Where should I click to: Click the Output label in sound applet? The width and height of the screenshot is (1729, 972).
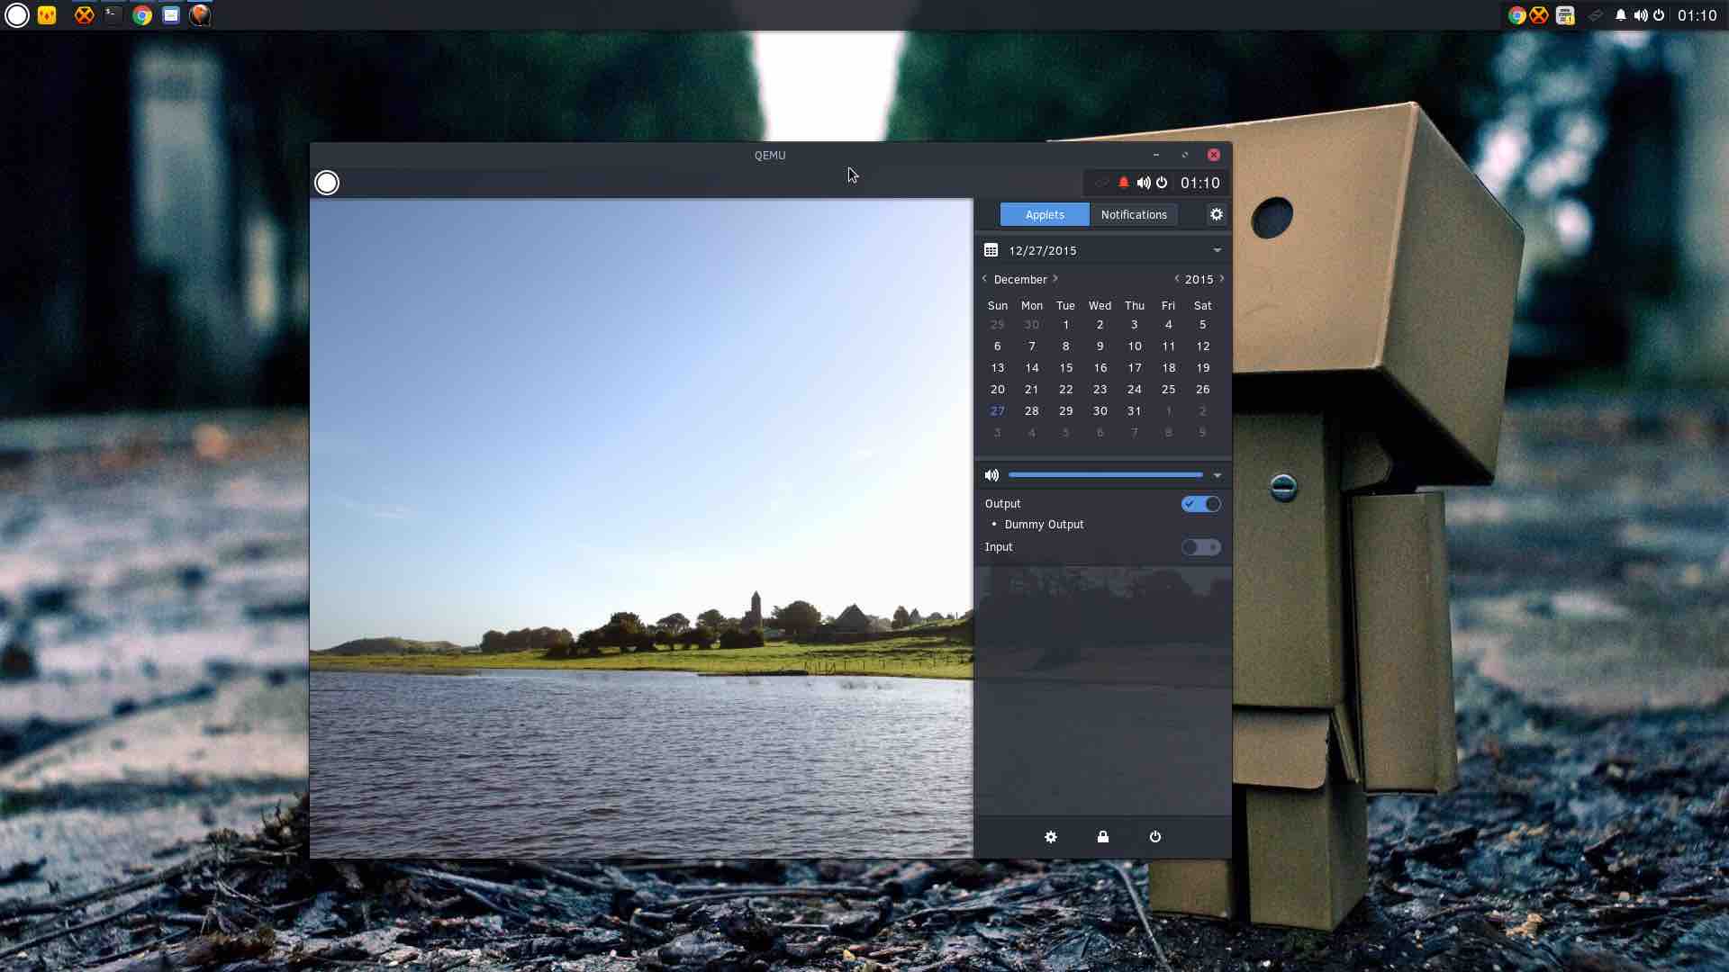[1002, 504]
